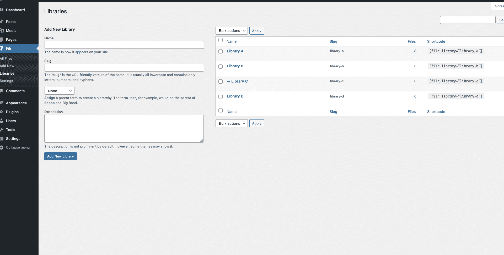Open the Pages menu item

11,40
